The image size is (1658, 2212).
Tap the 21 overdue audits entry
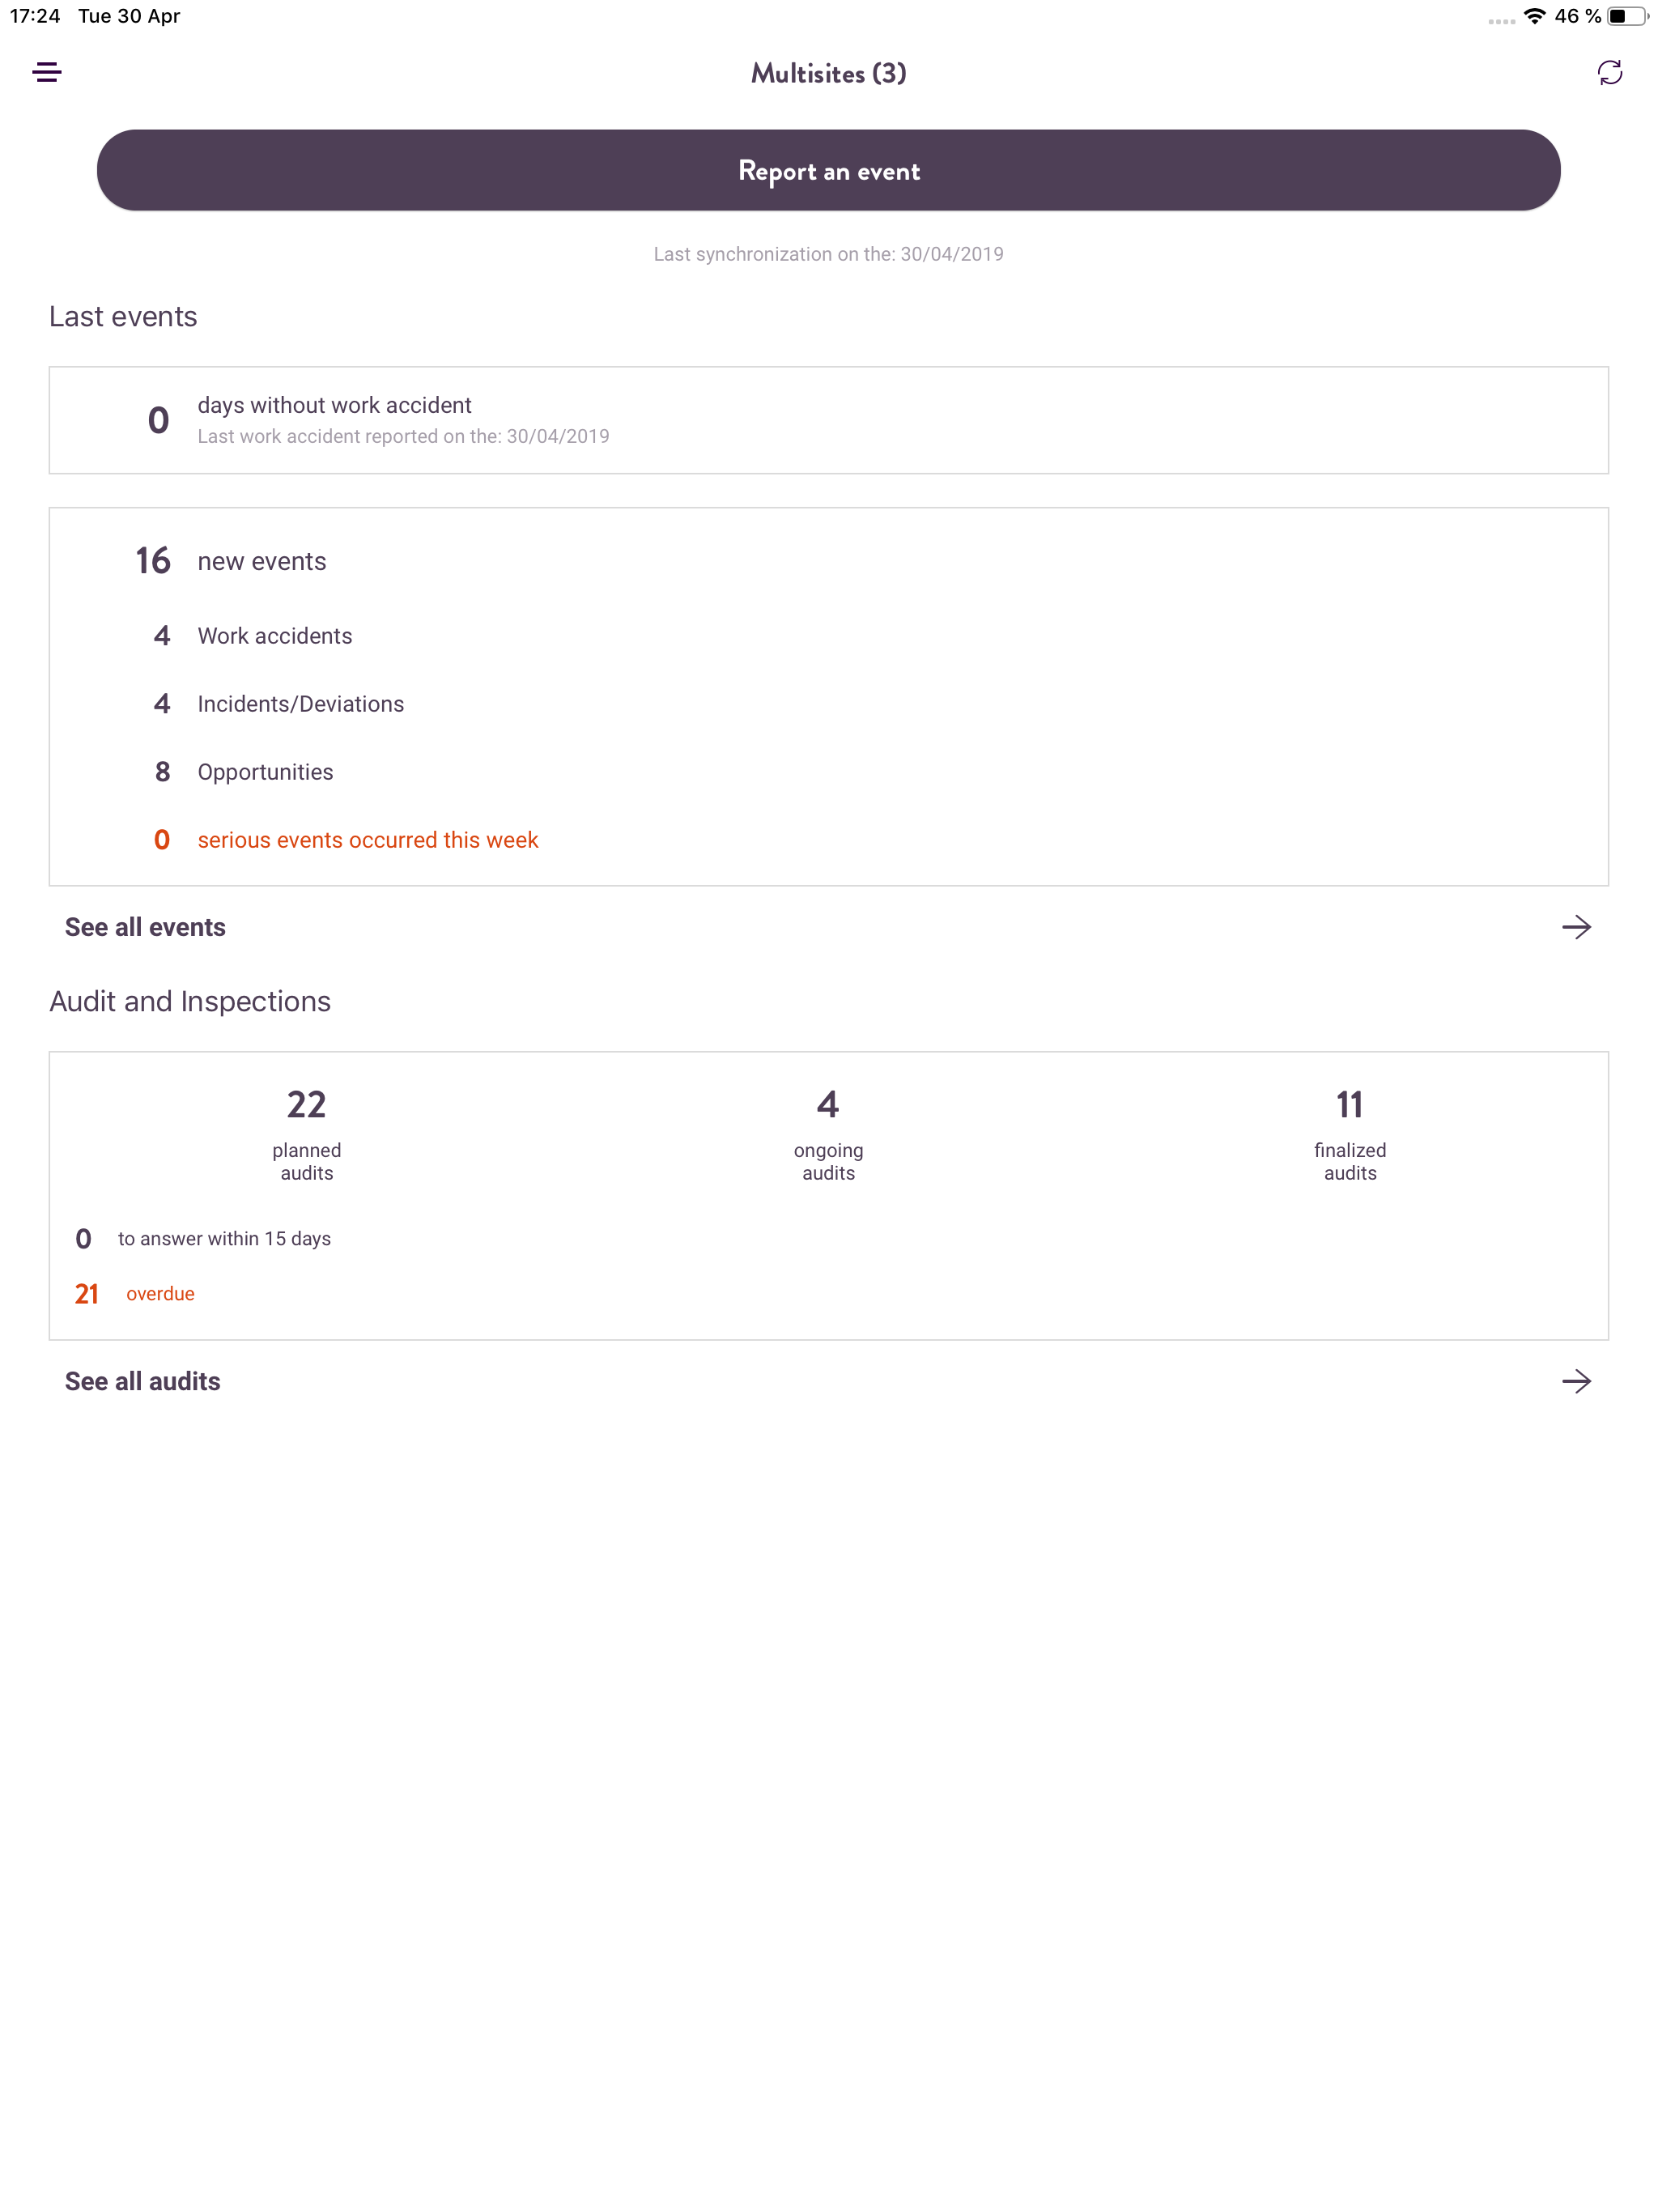[x=135, y=1294]
